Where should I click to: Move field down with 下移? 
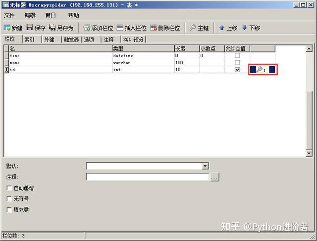[x=251, y=28]
